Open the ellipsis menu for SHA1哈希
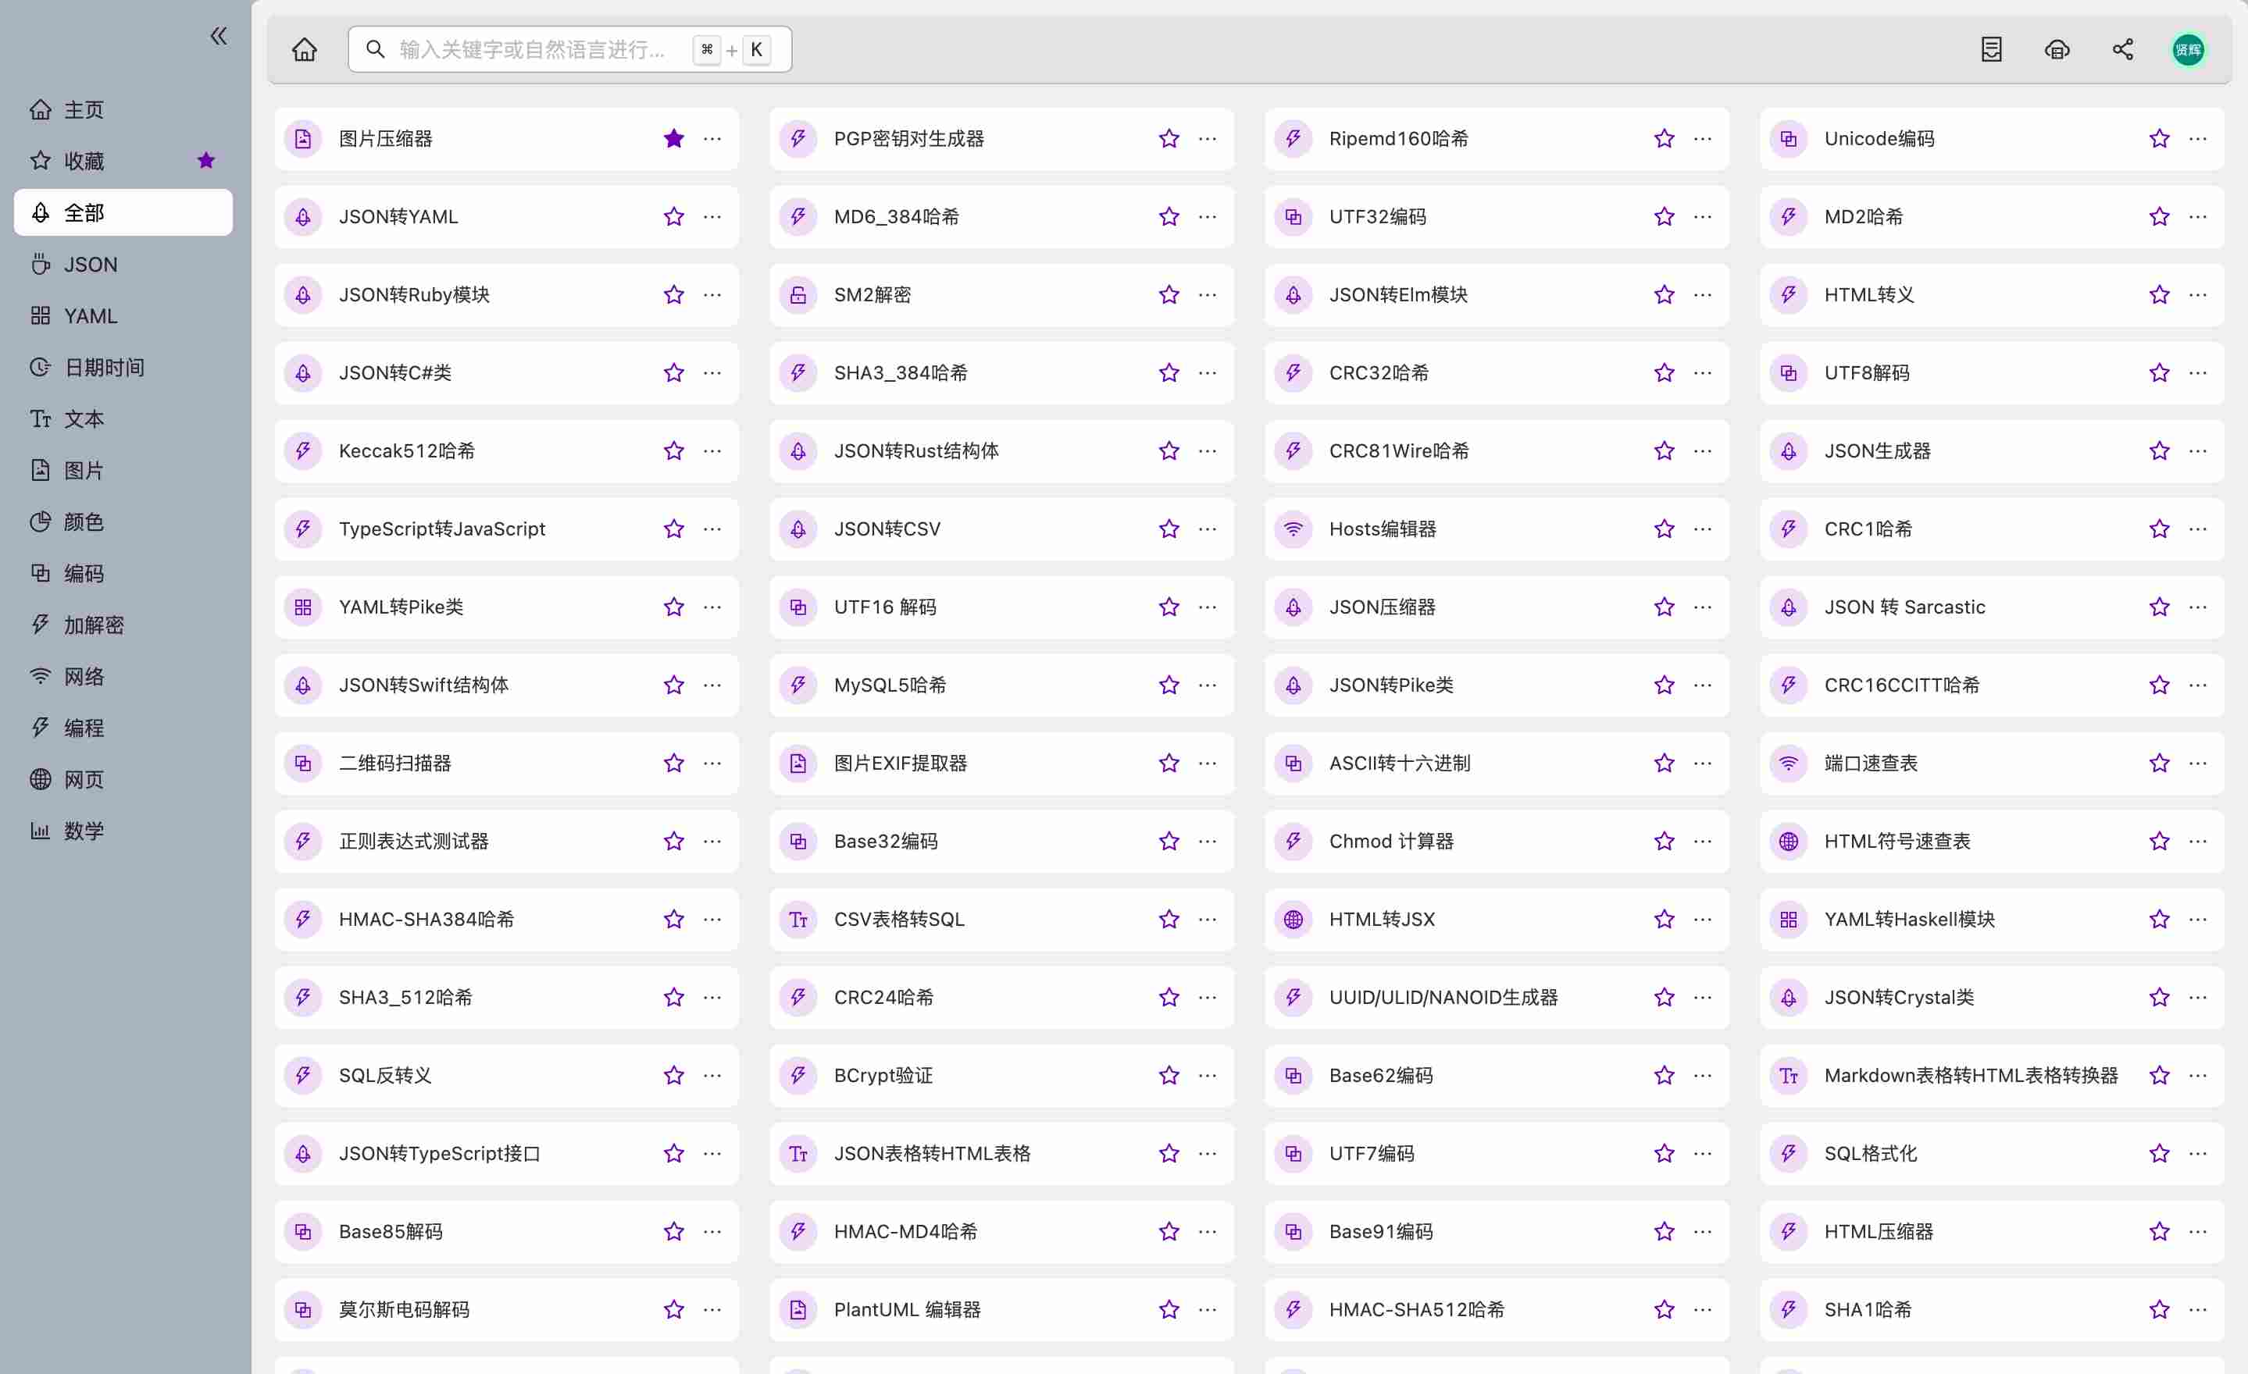The height and width of the screenshot is (1374, 2248). pos(2197,1309)
